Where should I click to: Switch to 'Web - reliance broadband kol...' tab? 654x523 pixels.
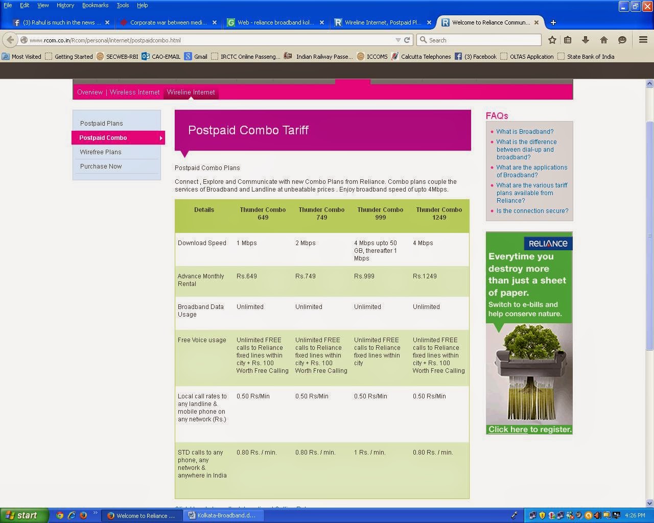[x=275, y=22]
